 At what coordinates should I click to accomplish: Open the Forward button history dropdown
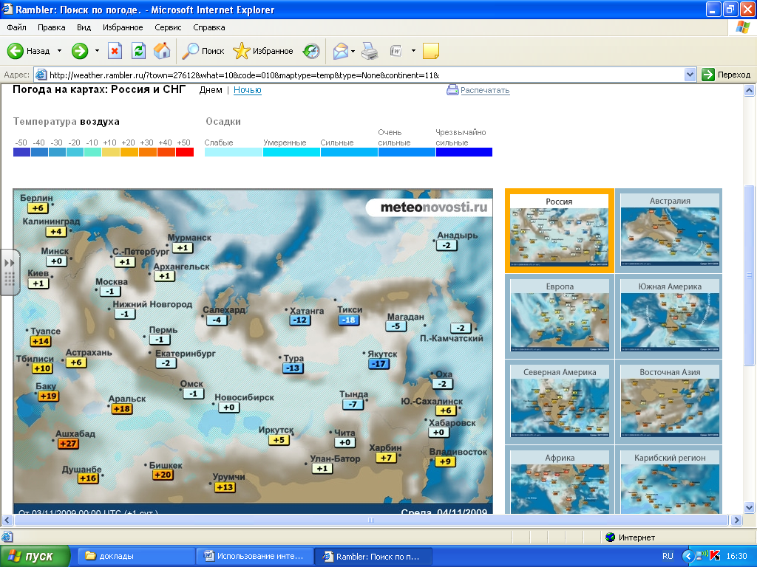tap(97, 51)
